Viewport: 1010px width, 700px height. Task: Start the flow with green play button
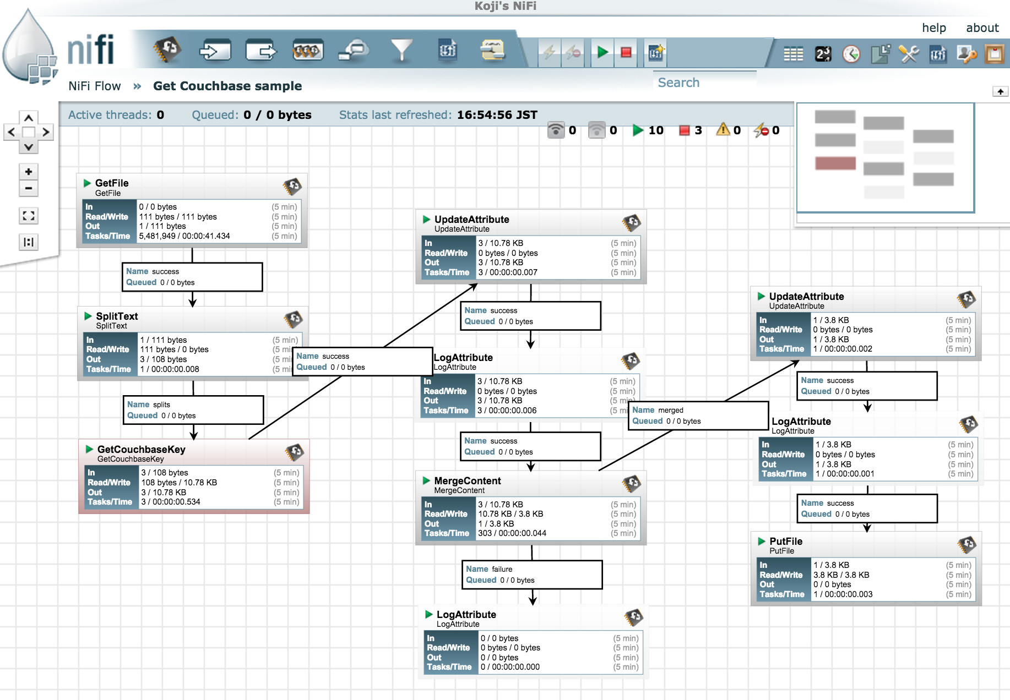coord(602,53)
